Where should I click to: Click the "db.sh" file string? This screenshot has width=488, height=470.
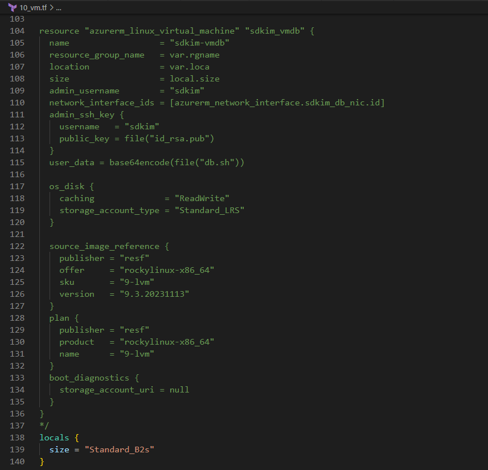[217, 162]
